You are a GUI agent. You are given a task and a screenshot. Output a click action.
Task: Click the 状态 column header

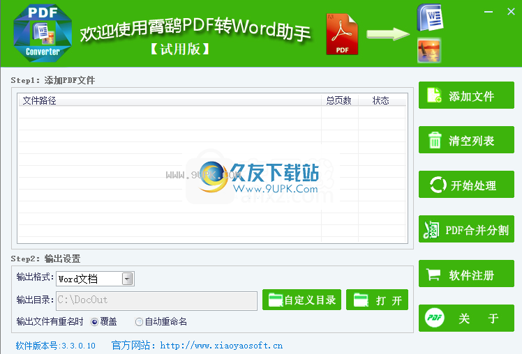381,100
